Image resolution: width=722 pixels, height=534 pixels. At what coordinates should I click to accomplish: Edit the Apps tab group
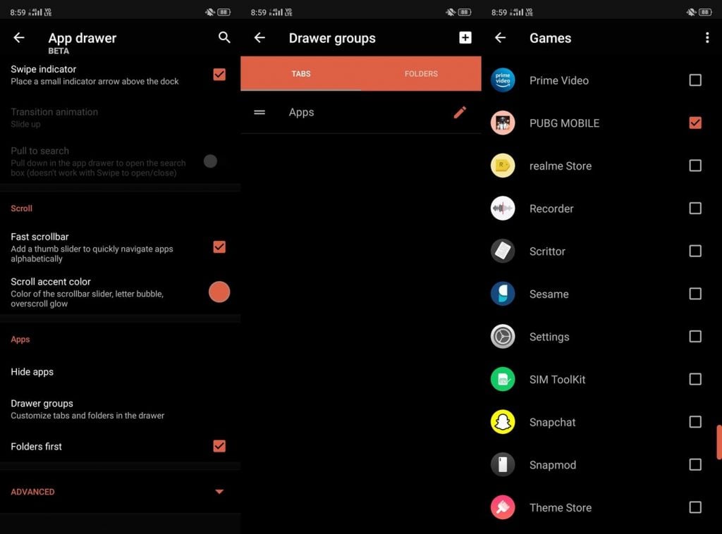tap(460, 112)
